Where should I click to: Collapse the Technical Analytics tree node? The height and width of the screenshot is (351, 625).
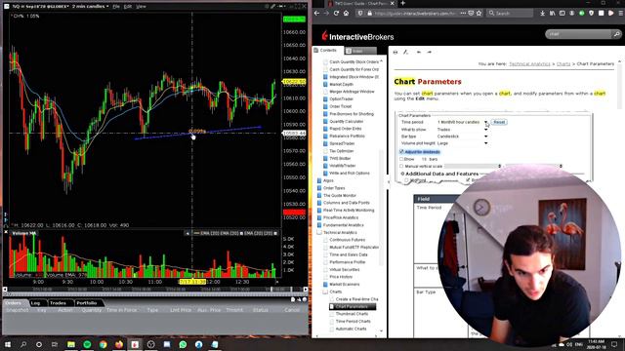click(x=319, y=232)
